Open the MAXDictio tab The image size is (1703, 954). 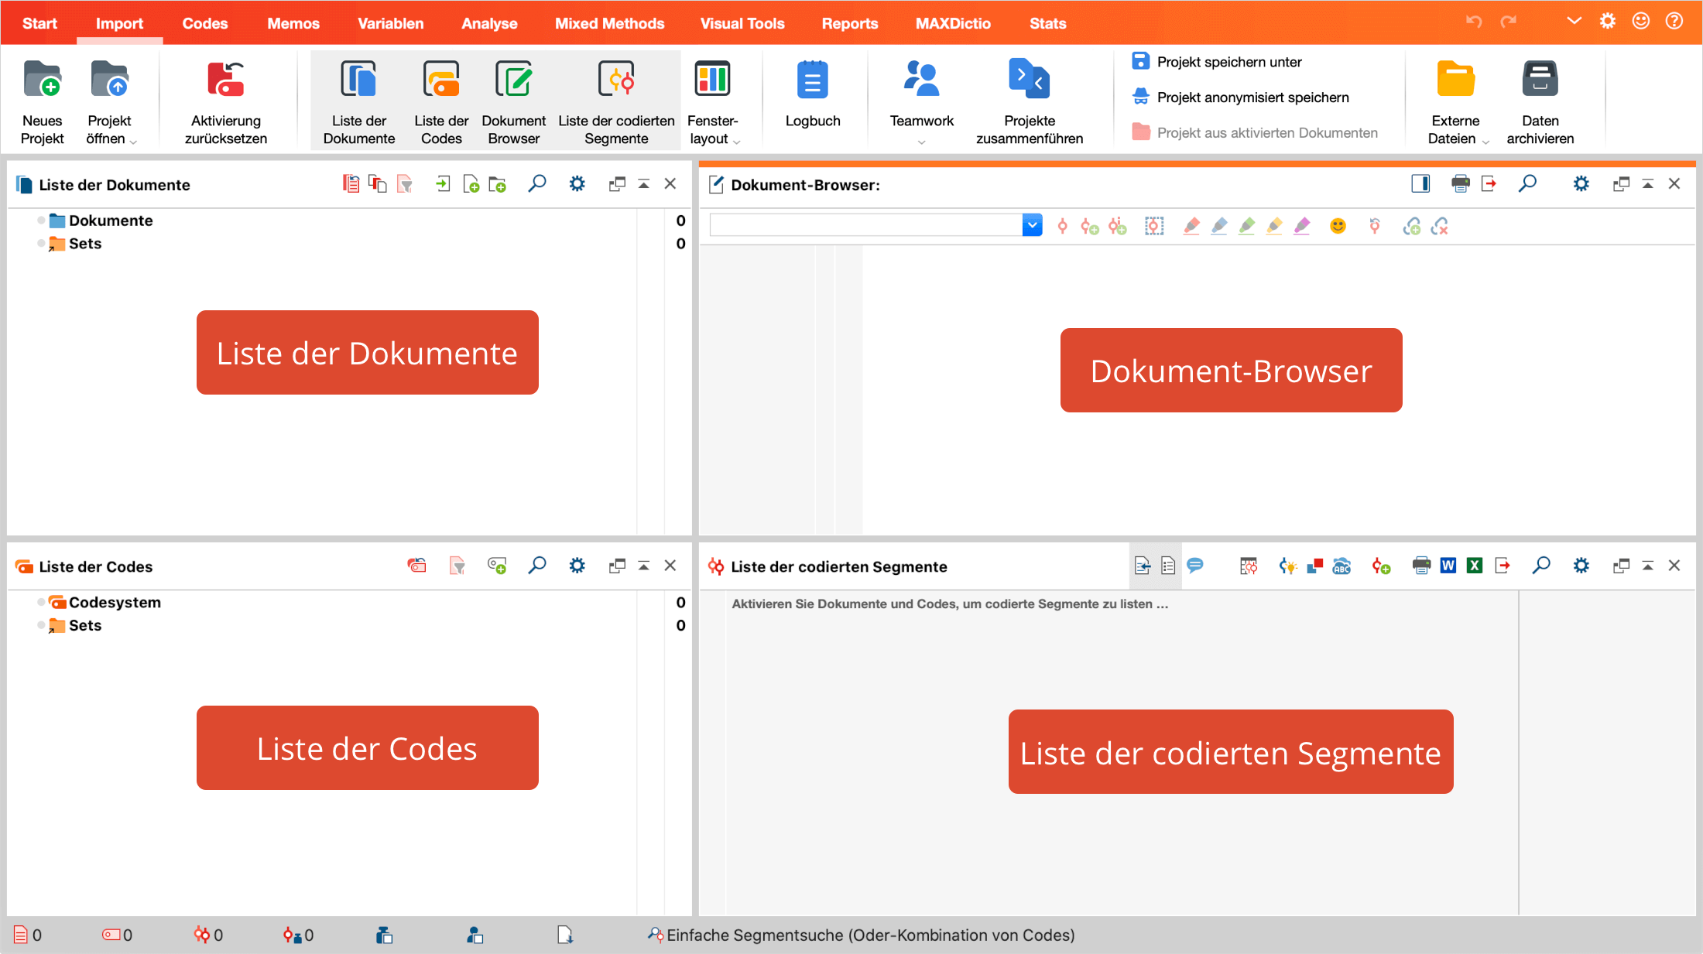pos(953,23)
